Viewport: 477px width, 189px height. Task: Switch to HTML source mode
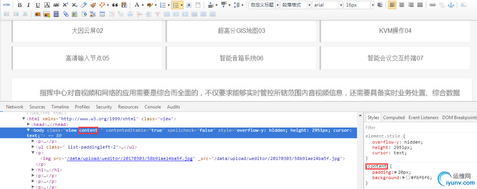(7, 5)
